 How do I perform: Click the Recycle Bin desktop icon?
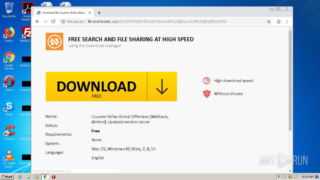9,10
